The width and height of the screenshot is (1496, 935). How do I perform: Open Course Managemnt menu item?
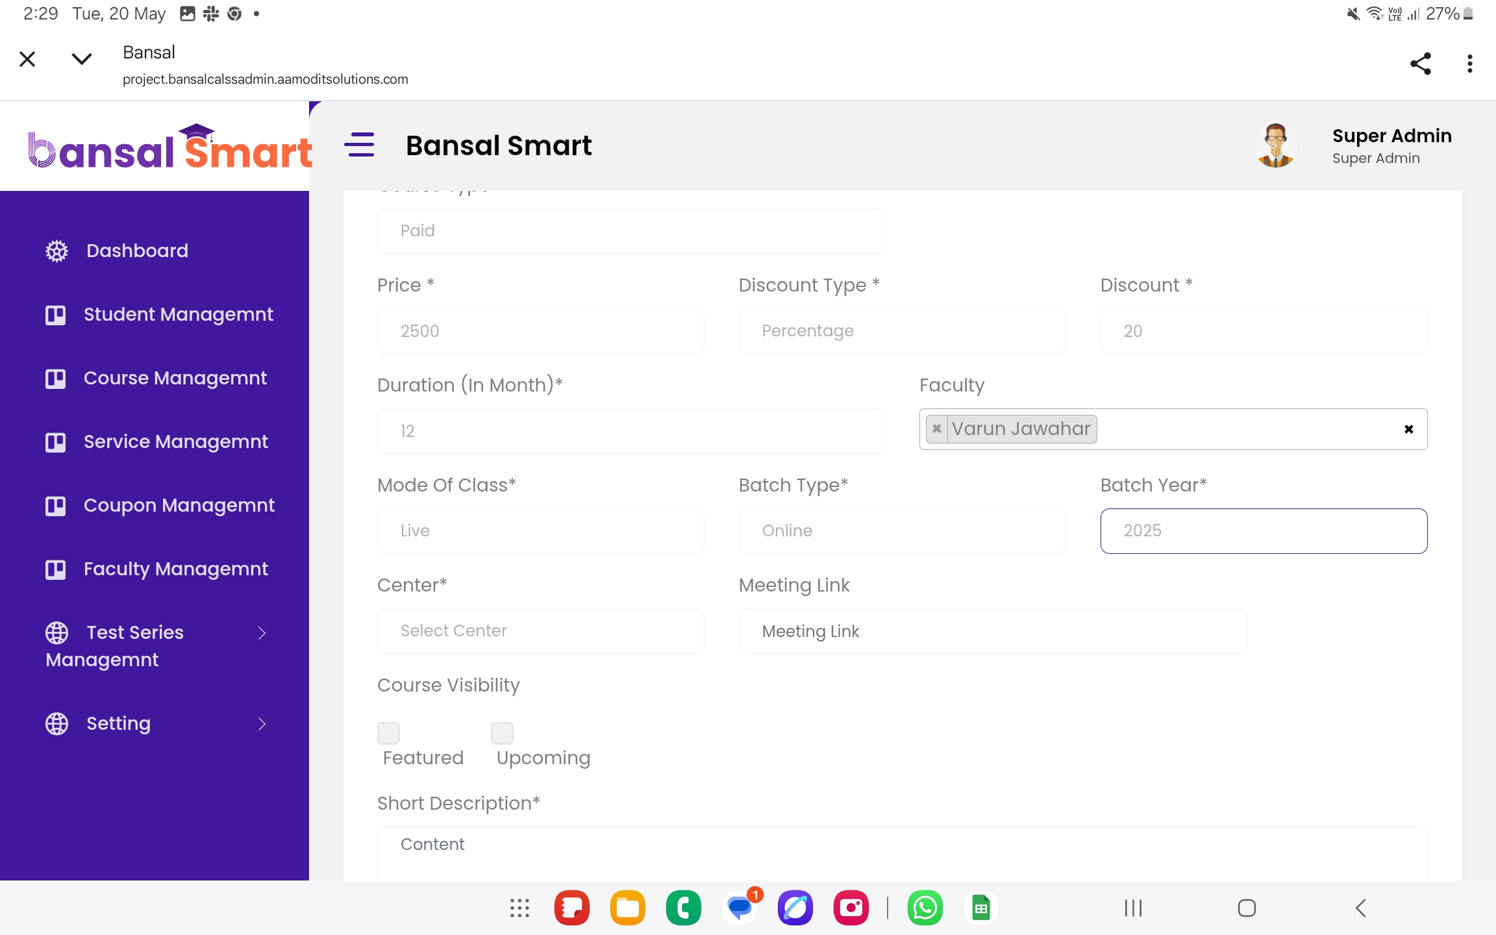click(x=175, y=379)
